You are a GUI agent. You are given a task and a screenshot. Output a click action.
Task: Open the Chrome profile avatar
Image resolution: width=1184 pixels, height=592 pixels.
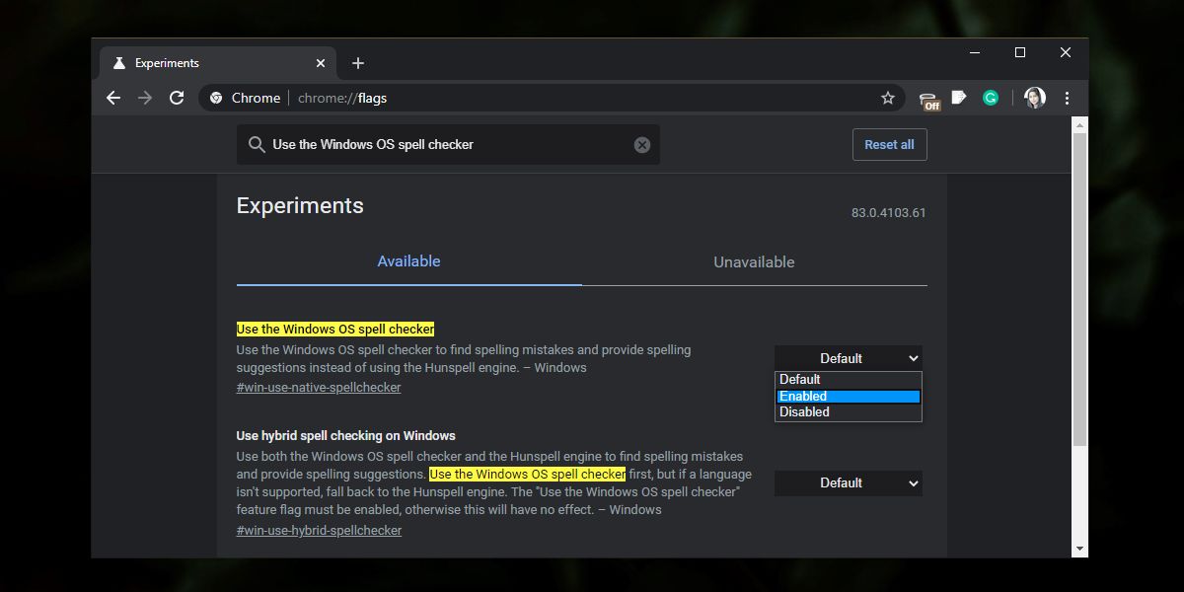tap(1034, 98)
